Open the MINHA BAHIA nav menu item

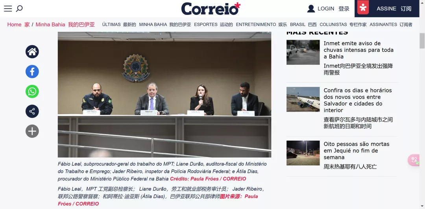pyautogui.click(x=153, y=25)
